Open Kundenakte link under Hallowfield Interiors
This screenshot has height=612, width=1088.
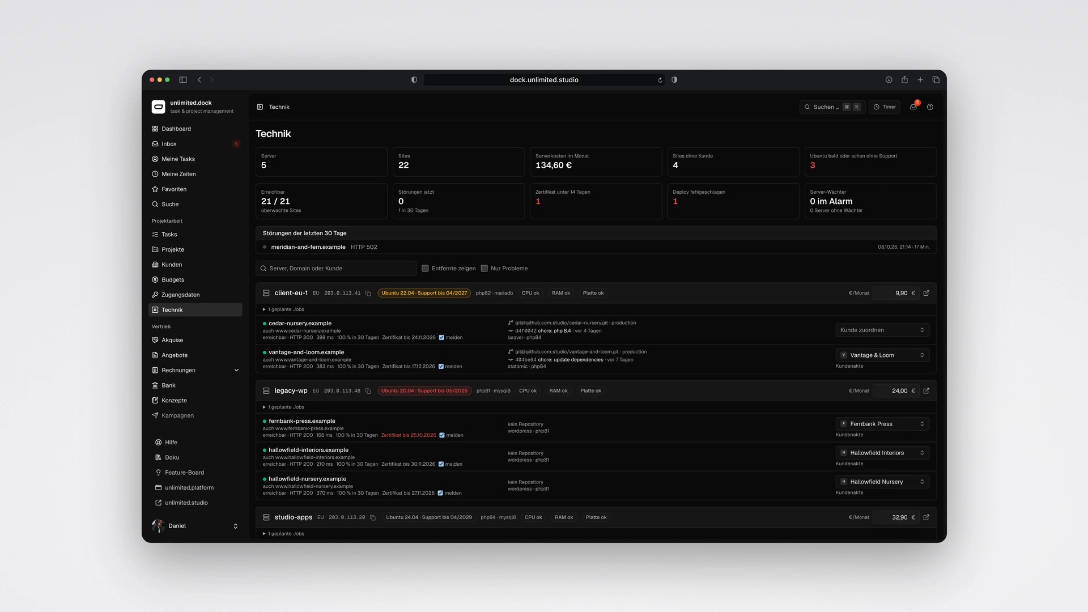849,464
